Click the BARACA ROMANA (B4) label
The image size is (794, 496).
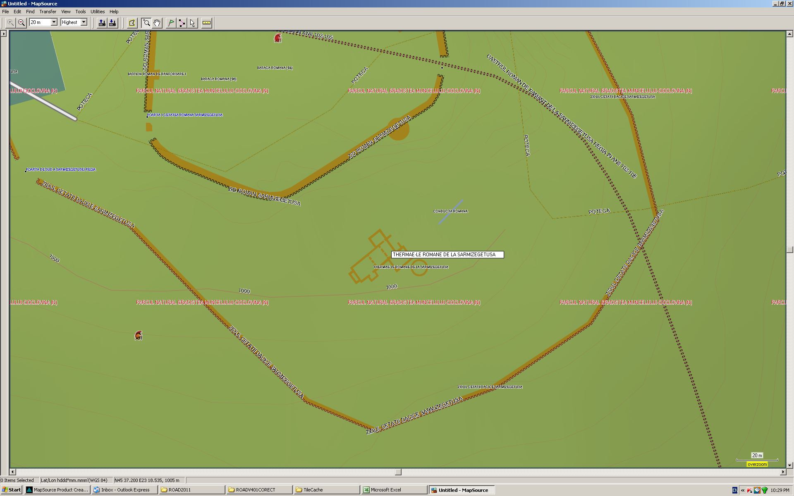coord(275,68)
